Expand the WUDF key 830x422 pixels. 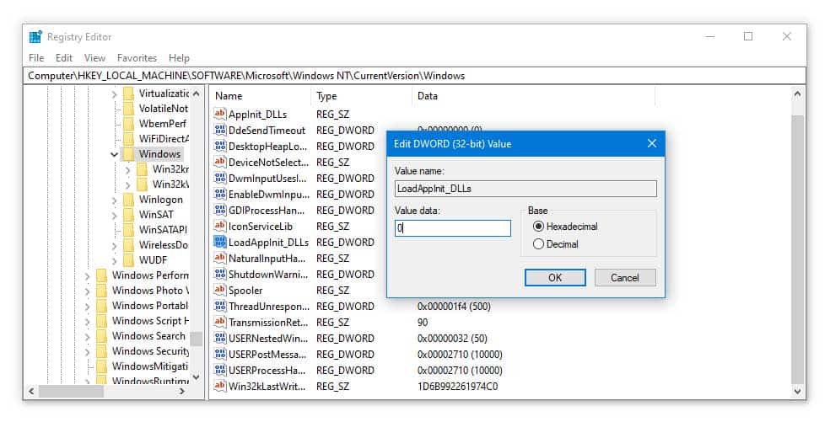coord(115,261)
